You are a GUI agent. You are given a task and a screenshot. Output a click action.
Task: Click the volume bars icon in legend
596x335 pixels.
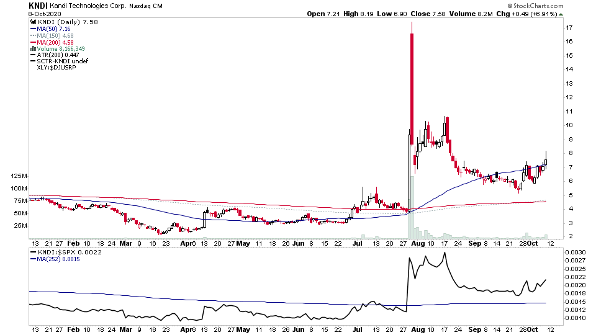point(33,48)
